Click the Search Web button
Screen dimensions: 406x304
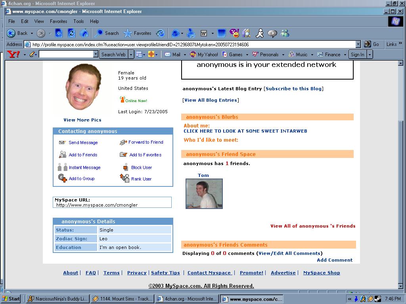click(114, 55)
